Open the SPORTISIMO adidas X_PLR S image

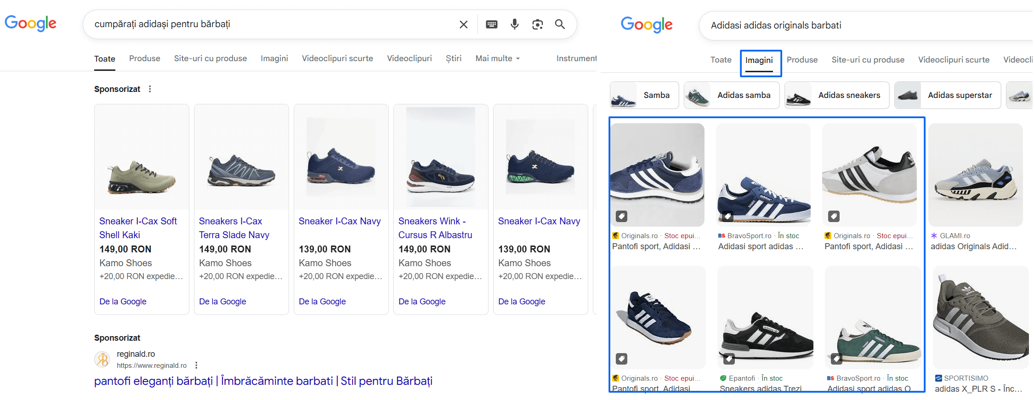(x=981, y=317)
